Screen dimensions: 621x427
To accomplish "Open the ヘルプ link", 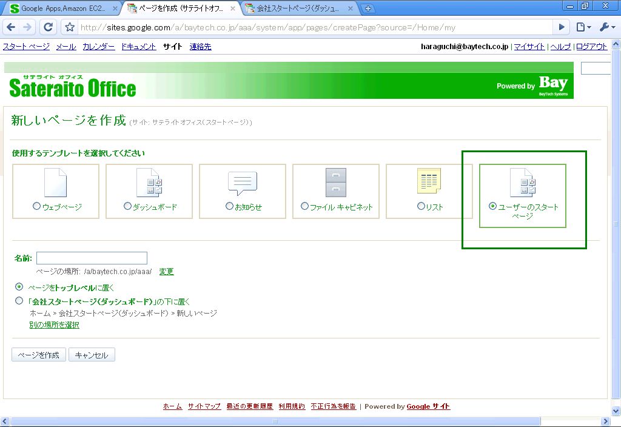I will pyautogui.click(x=560, y=46).
